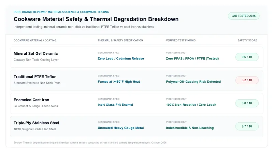Image resolution: width=273 pixels, height=153 pixels.
Task: Click 18/10 Surgical Grade Clad Steel subtitle
Action: [x=35, y=129]
